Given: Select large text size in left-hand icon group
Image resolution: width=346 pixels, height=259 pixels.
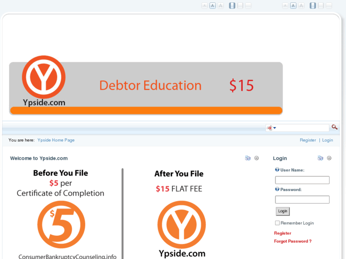Looking at the screenshot, I should point(220,6).
